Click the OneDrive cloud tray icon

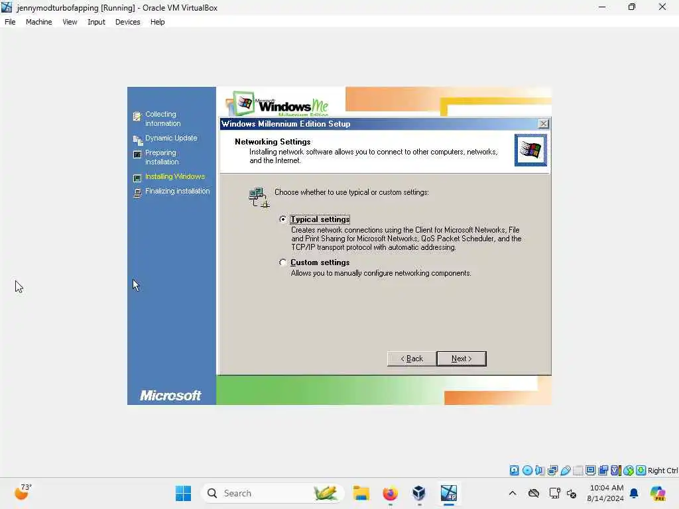point(534,493)
